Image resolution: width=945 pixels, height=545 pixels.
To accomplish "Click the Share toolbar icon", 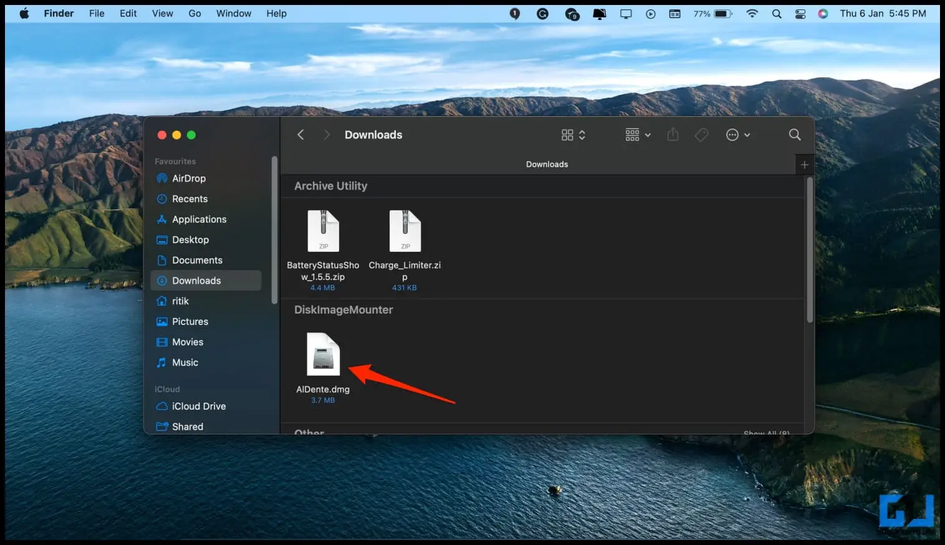I will [x=673, y=135].
